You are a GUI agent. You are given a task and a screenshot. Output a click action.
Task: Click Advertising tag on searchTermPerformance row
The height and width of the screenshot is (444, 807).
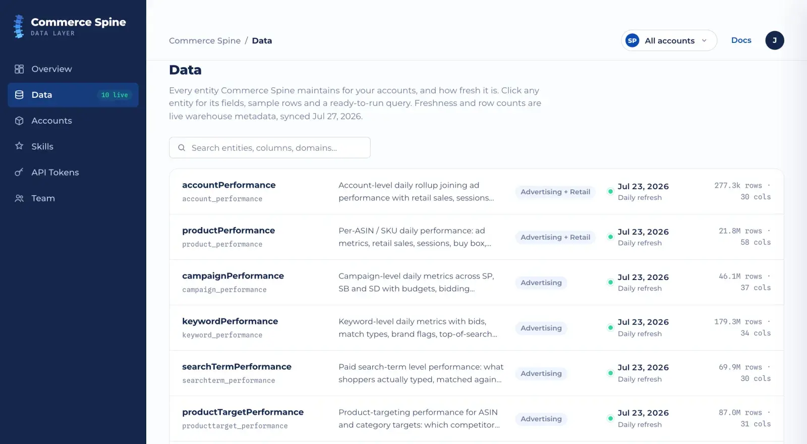[x=541, y=373]
